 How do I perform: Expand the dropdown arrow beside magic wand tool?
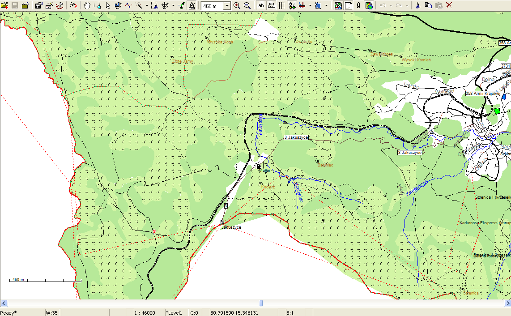[x=147, y=6]
